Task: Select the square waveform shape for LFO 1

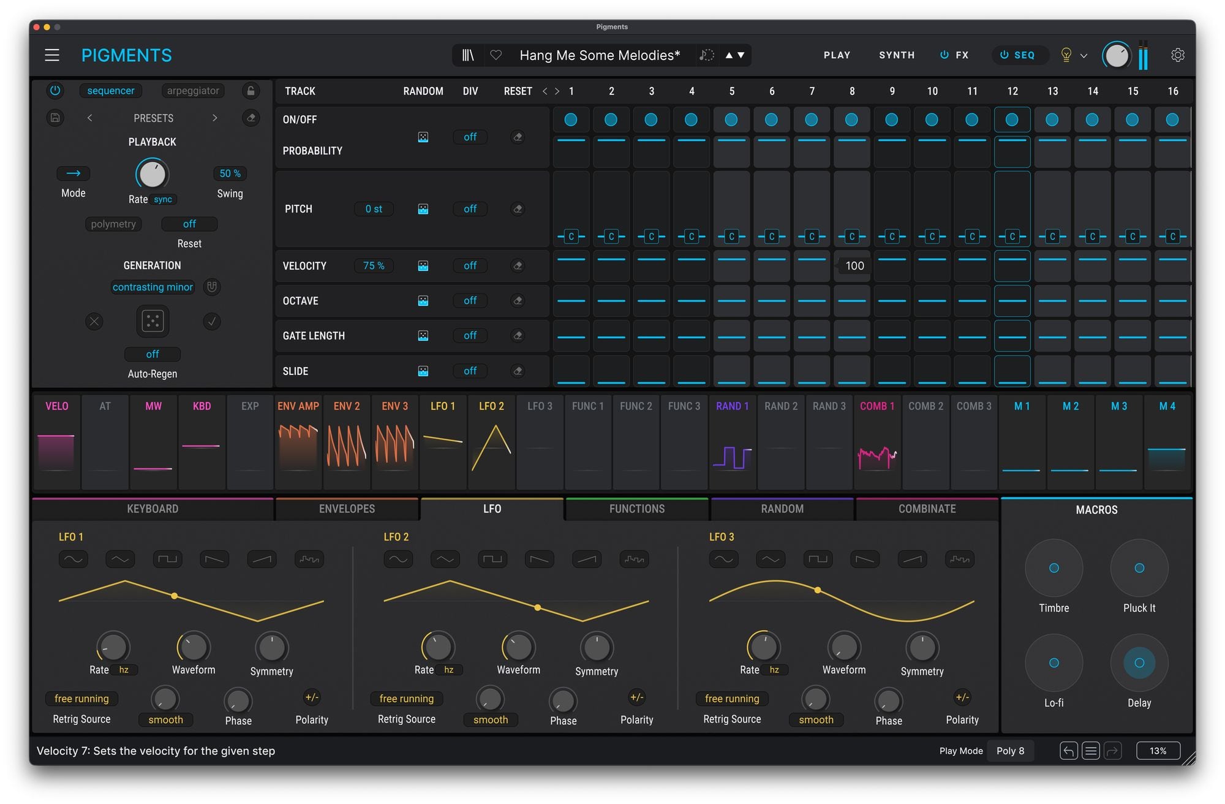Action: click(x=167, y=558)
